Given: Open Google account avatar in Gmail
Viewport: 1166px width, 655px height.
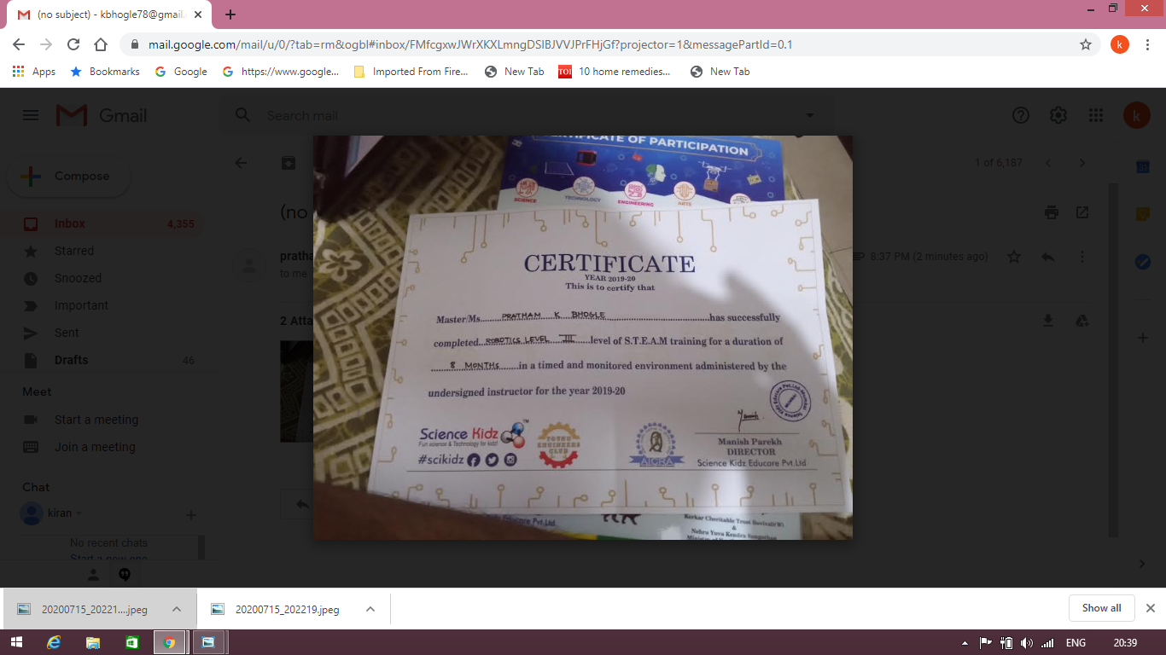Looking at the screenshot, I should click(x=1136, y=115).
